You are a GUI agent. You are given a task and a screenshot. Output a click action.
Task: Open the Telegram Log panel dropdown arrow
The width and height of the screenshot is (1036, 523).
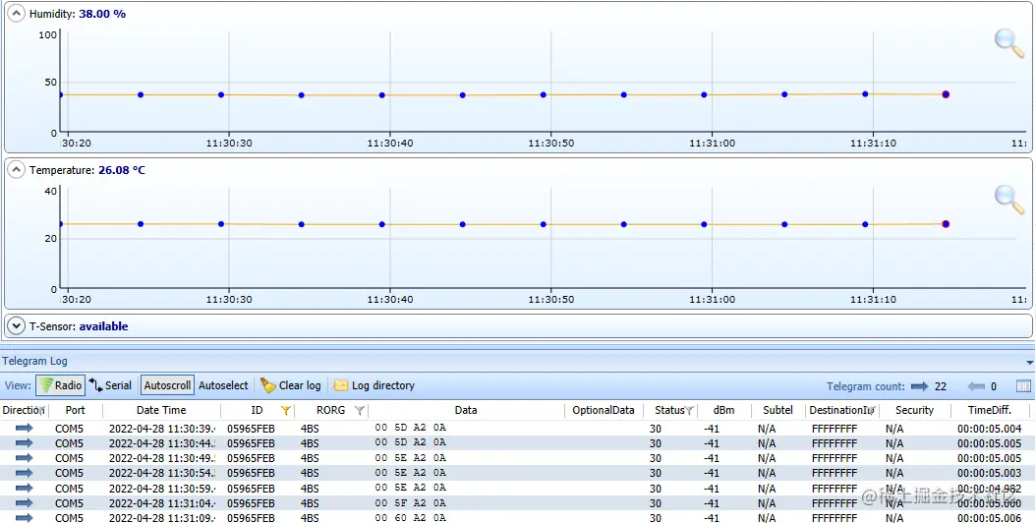[1029, 363]
